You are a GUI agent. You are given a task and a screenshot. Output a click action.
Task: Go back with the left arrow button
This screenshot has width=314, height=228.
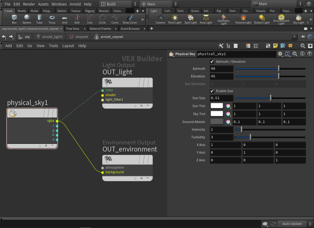pyautogui.click(x=4, y=37)
